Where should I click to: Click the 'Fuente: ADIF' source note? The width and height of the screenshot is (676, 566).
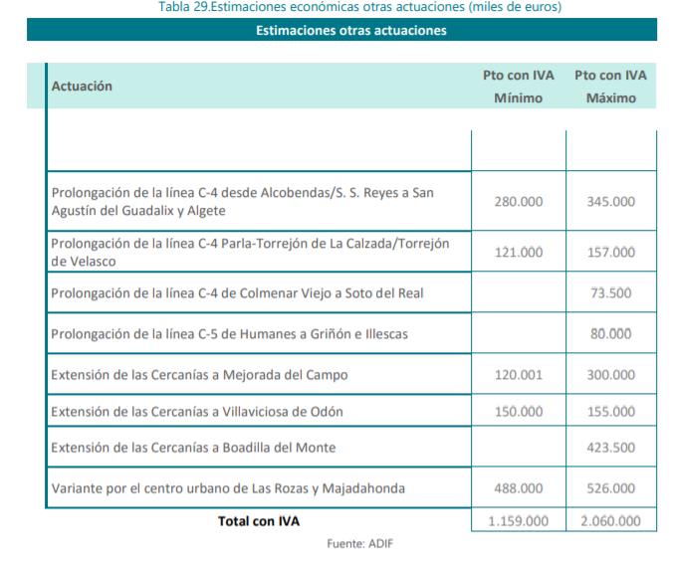[351, 544]
